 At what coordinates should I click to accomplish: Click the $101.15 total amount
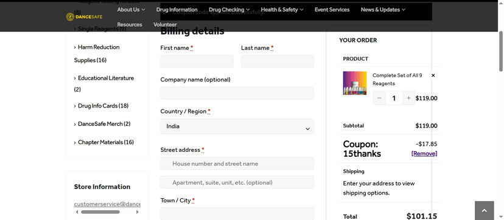(x=422, y=216)
